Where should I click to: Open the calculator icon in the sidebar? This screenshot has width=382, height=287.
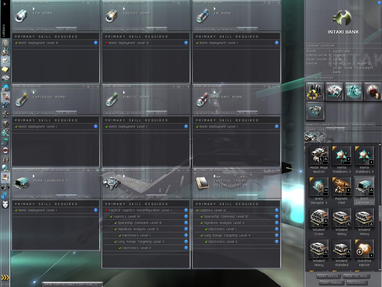point(5,141)
